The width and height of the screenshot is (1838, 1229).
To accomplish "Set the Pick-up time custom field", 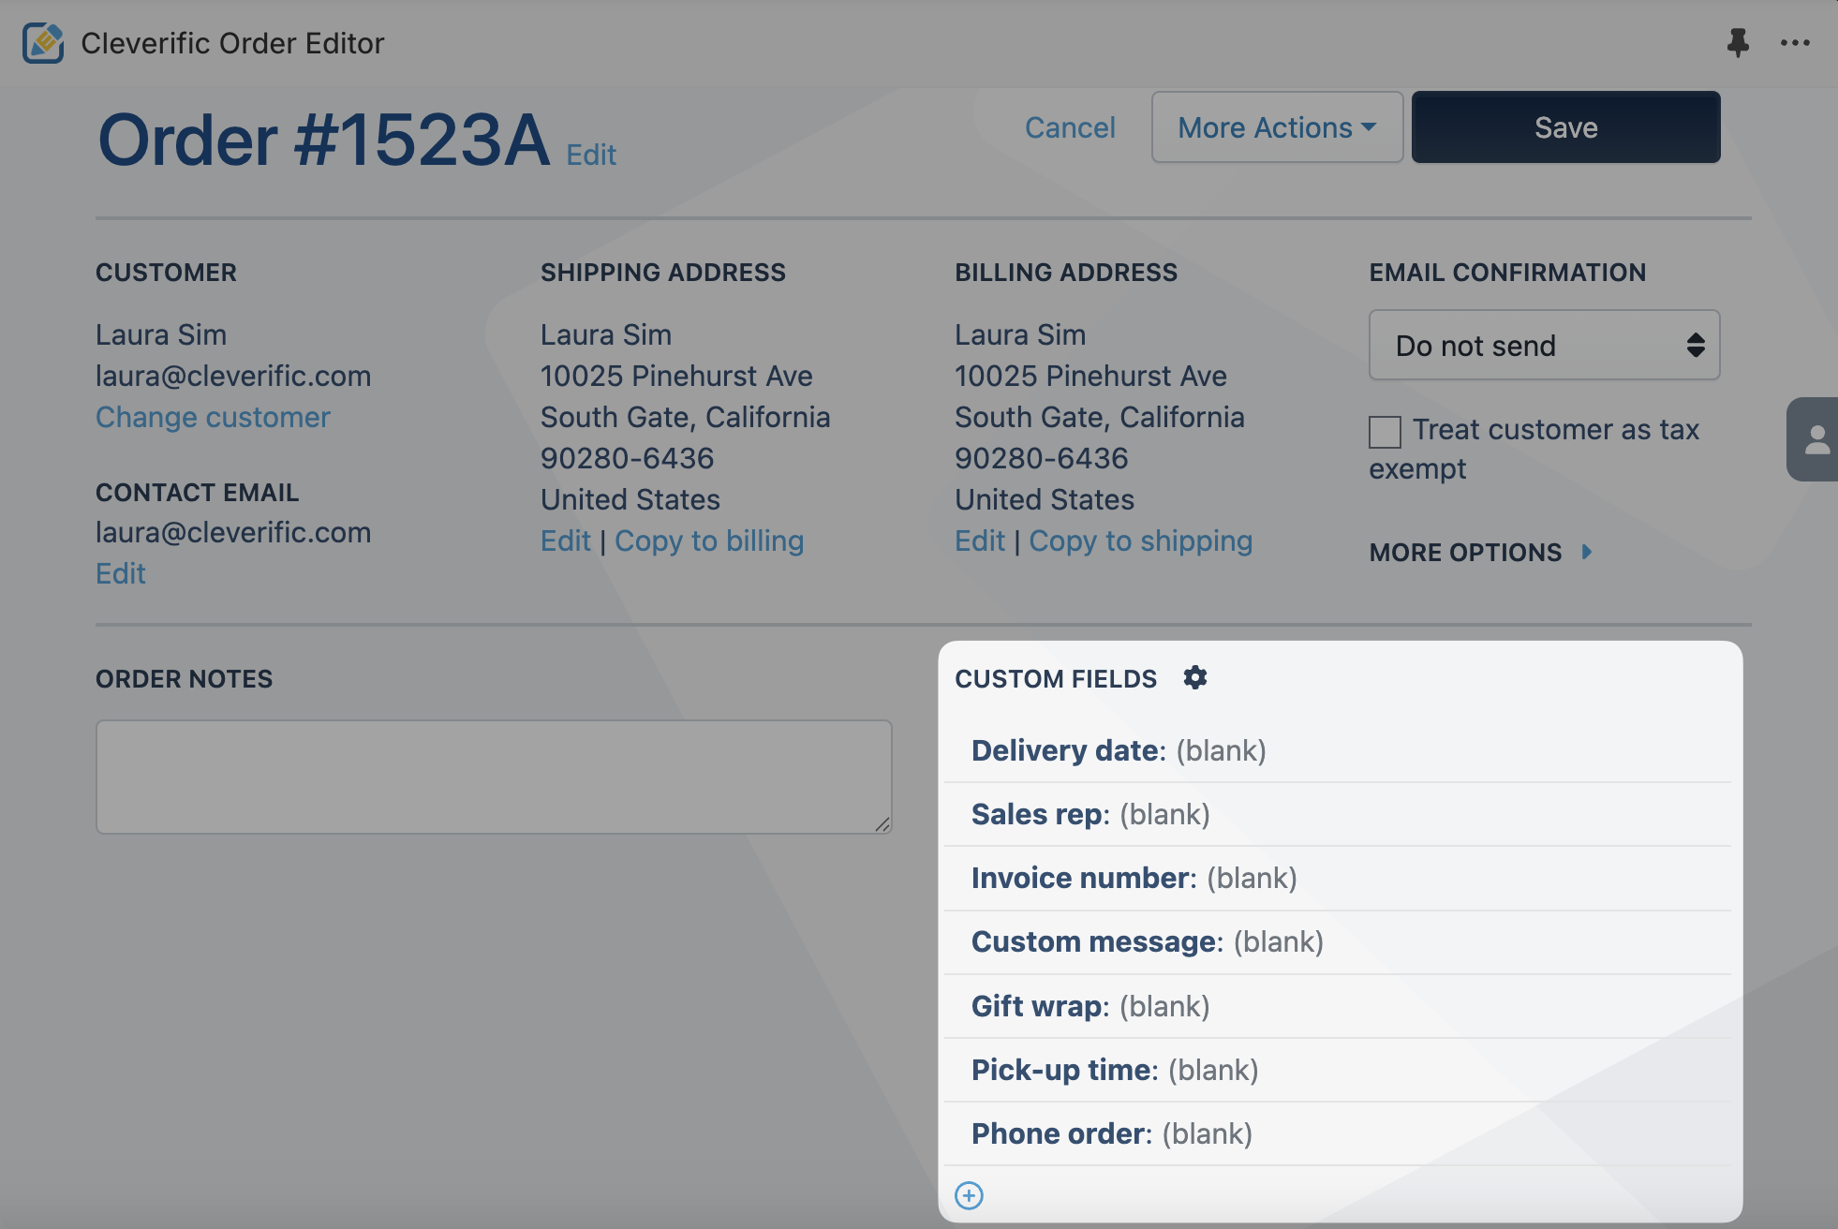I will (1337, 1070).
